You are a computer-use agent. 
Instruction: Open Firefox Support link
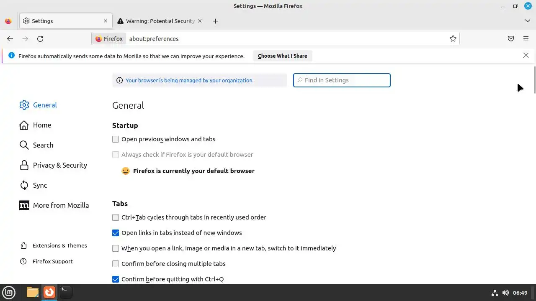46,261
